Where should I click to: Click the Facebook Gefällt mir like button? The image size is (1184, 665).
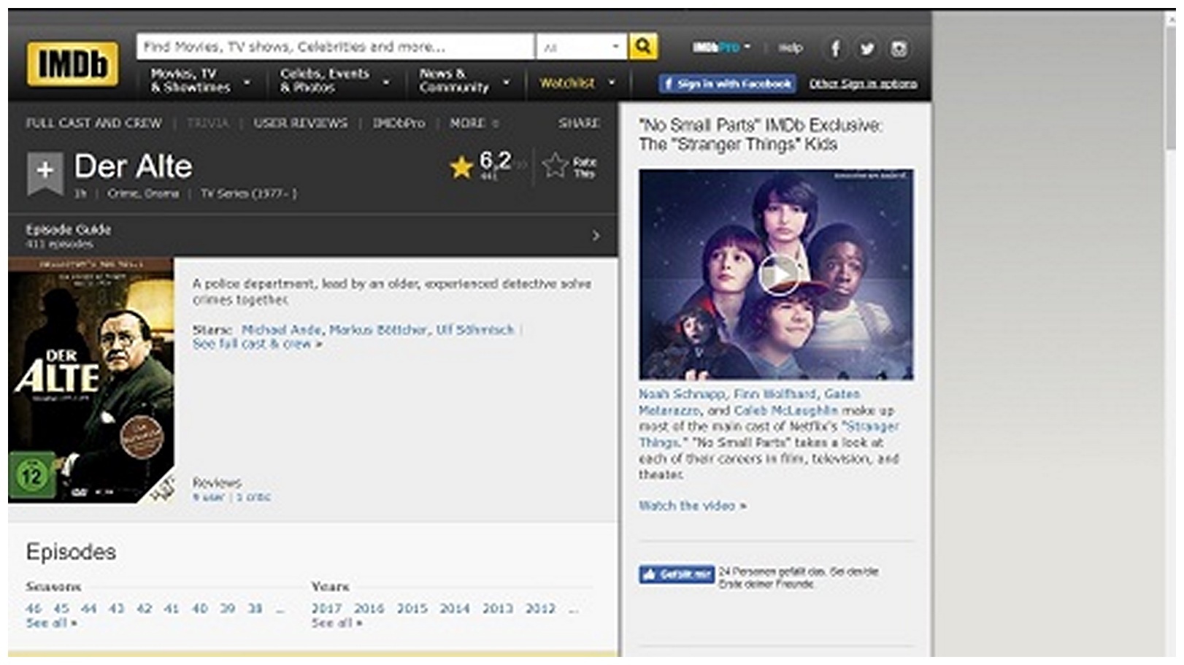(x=677, y=574)
